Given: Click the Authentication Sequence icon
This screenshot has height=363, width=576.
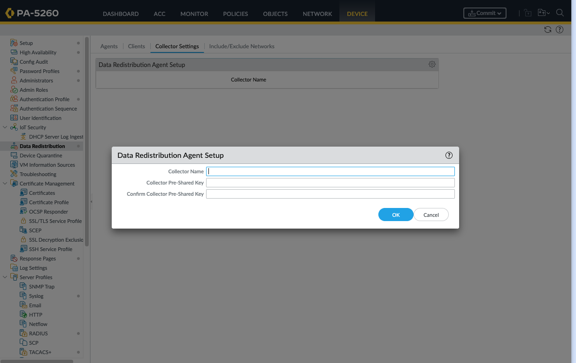Looking at the screenshot, I should coord(14,109).
